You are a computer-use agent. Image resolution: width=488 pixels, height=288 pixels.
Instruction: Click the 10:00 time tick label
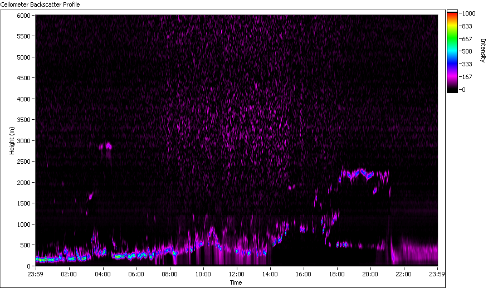[x=203, y=274]
